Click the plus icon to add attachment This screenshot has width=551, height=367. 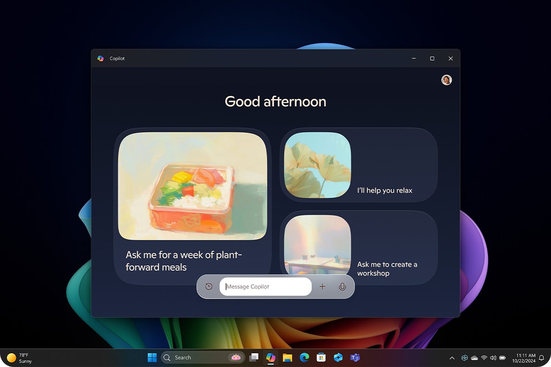[322, 287]
